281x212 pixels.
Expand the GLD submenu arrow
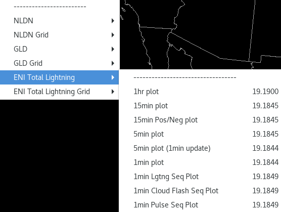coord(113,49)
